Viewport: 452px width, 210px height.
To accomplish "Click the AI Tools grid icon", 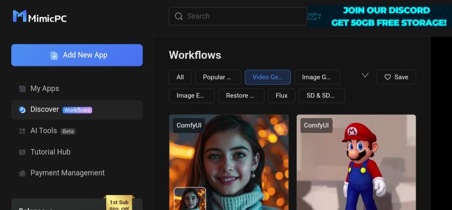I will [22, 131].
